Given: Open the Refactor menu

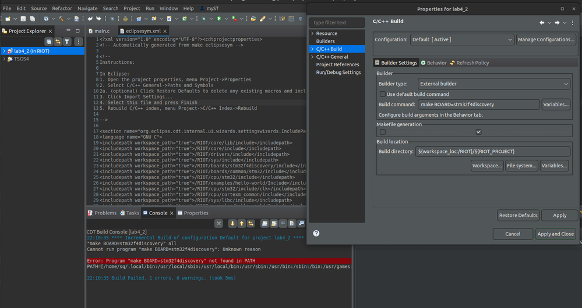Looking at the screenshot, I should pyautogui.click(x=62, y=9).
